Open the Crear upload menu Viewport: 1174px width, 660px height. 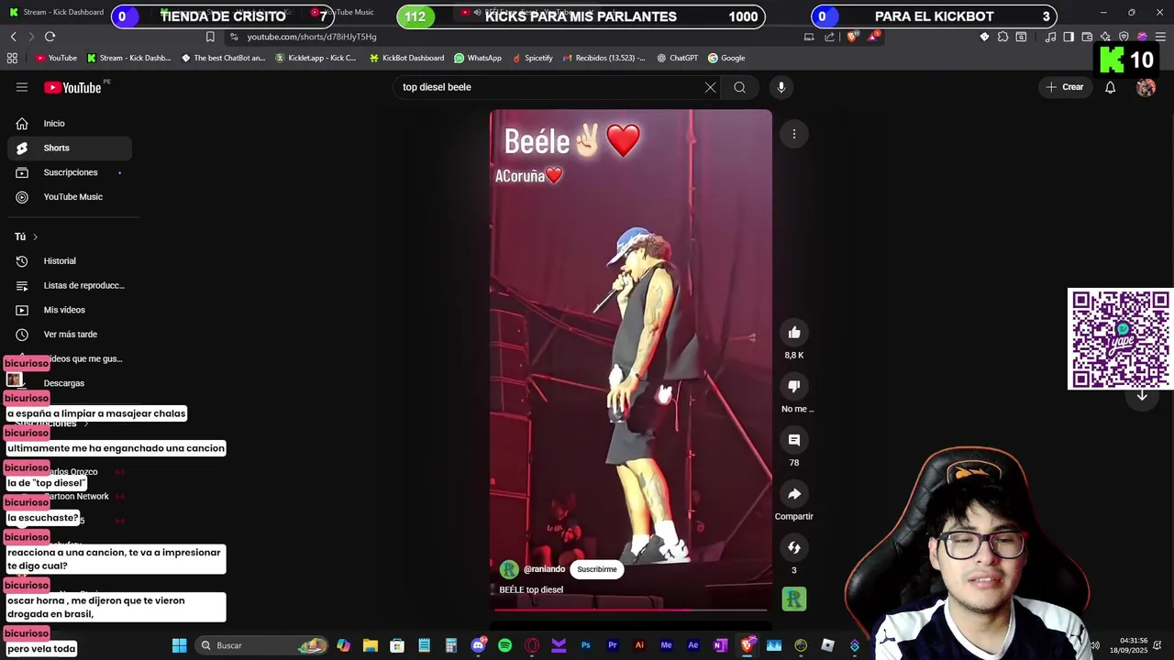click(x=1065, y=87)
